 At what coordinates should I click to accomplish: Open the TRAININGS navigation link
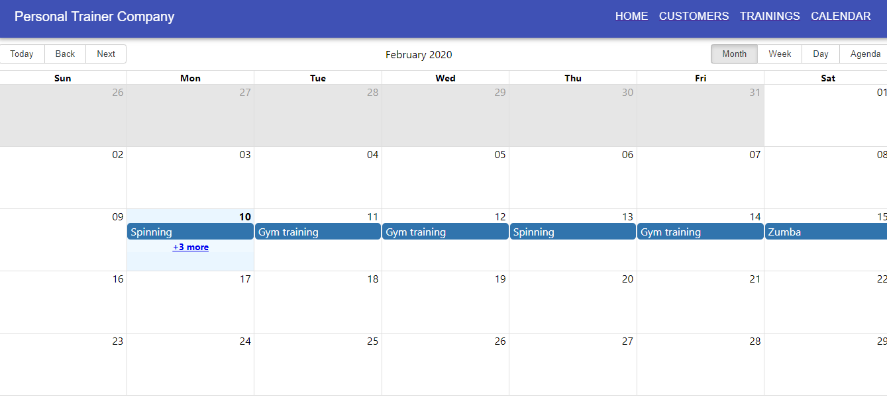[x=770, y=17]
